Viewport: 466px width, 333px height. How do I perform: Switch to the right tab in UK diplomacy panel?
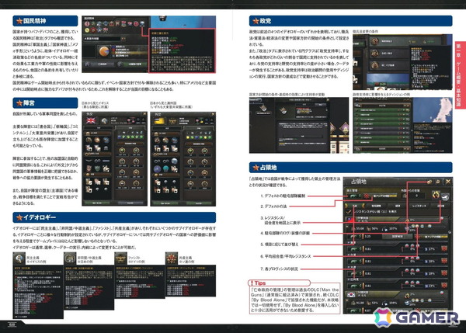click(130, 128)
